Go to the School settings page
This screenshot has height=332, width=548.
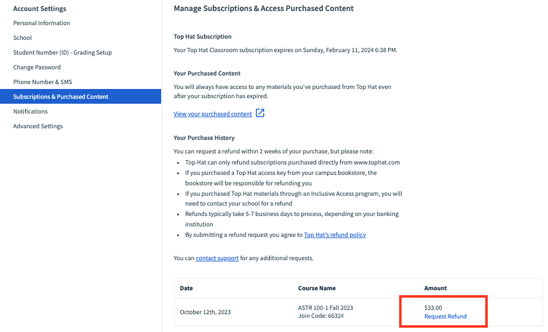coord(23,38)
